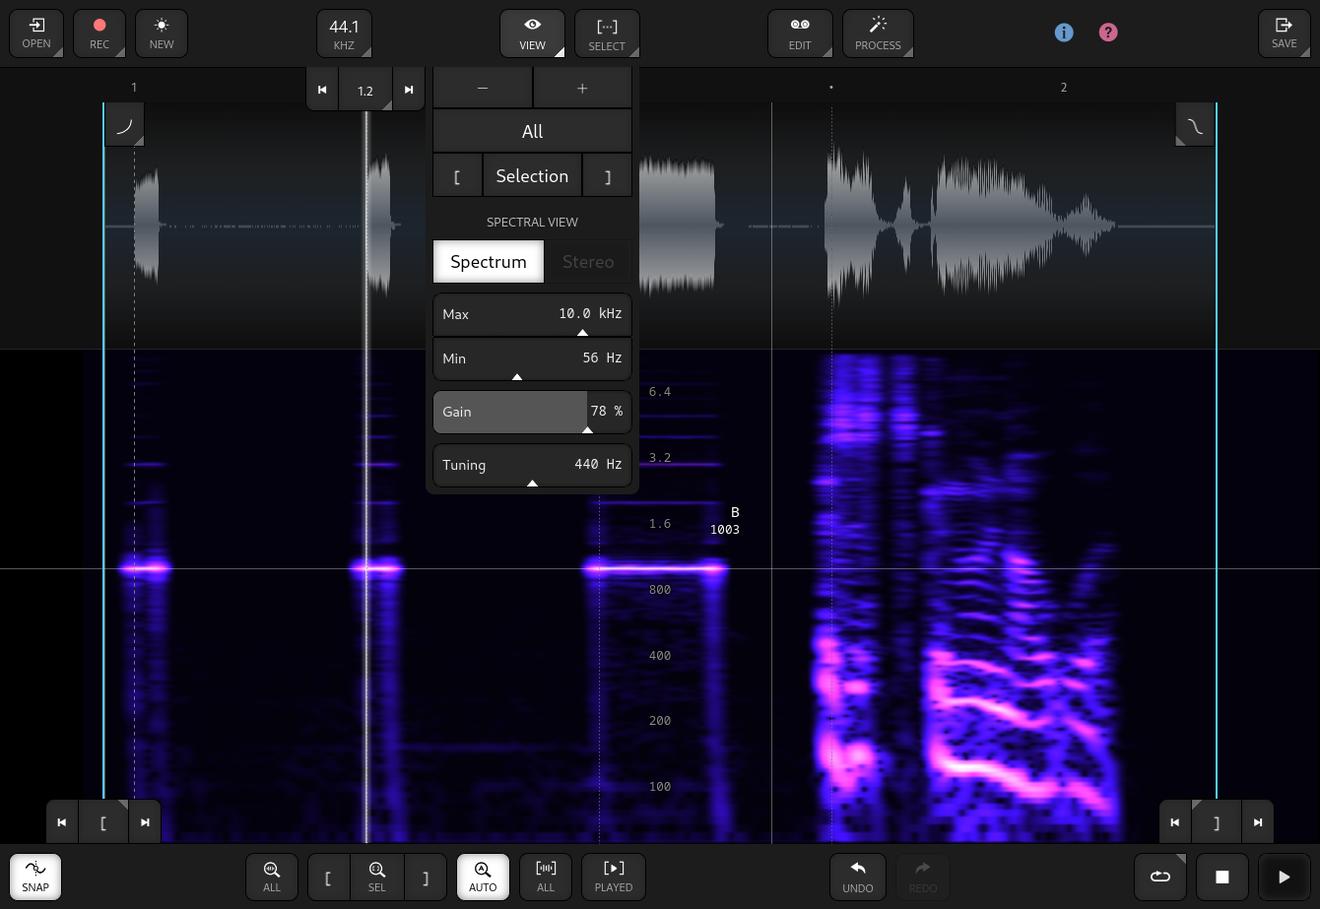This screenshot has width=1320, height=909.
Task: Click the zoom ALL magnifier button
Action: (x=272, y=876)
